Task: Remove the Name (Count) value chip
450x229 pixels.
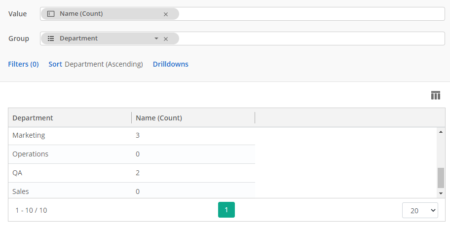Action: point(166,14)
